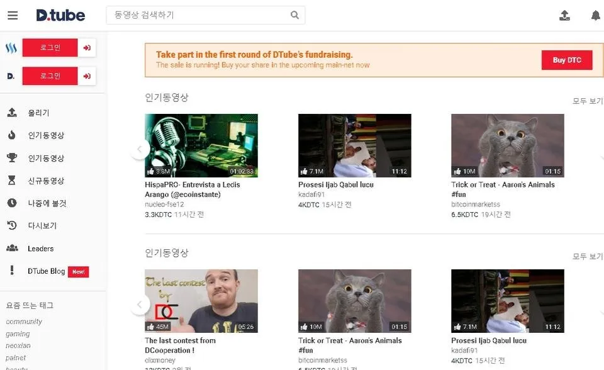Click 모두 보기 for the second section

click(x=588, y=256)
